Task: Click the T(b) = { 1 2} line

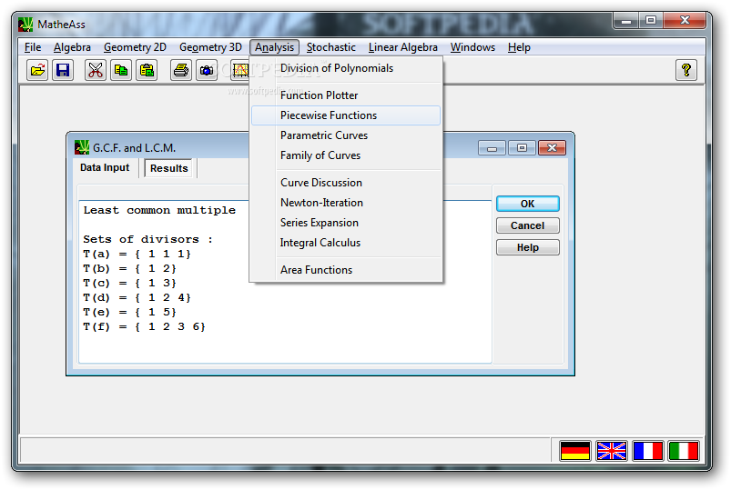Action: 129,269
